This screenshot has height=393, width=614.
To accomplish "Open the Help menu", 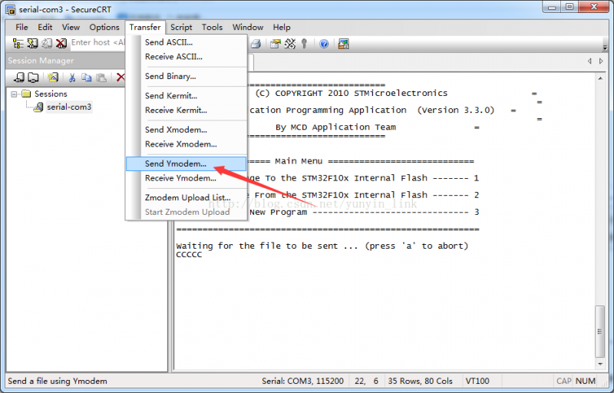I will coord(282,27).
